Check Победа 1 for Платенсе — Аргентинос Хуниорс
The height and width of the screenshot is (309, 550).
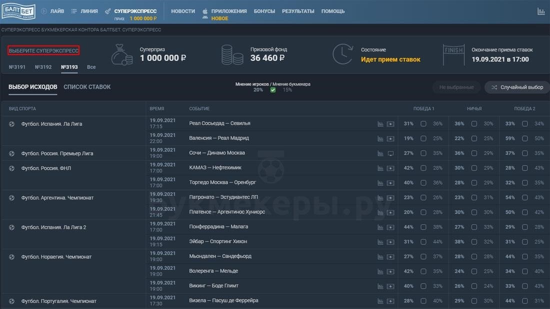(423, 212)
